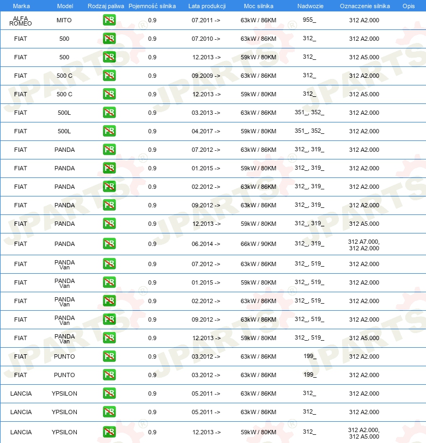This screenshot has width=426, height=443.
Task: Click the 66kW / 90KM engine power cell
Action: 258,244
